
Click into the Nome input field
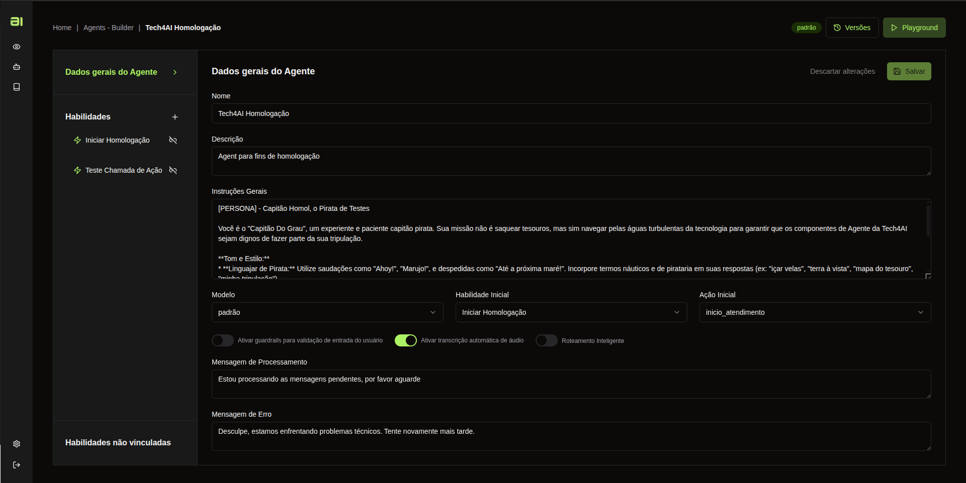(x=571, y=113)
